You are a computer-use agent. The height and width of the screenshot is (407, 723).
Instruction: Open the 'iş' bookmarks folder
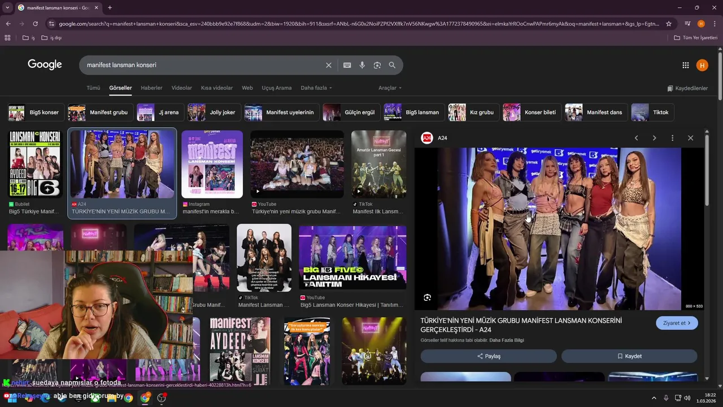pos(29,38)
